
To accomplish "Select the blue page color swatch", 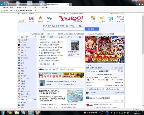I will [x=111, y=14].
